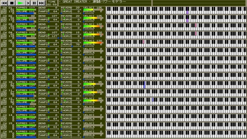247x139 pixels.
Task: Click the rewind-to-start transport button
Action: pos(4,3)
